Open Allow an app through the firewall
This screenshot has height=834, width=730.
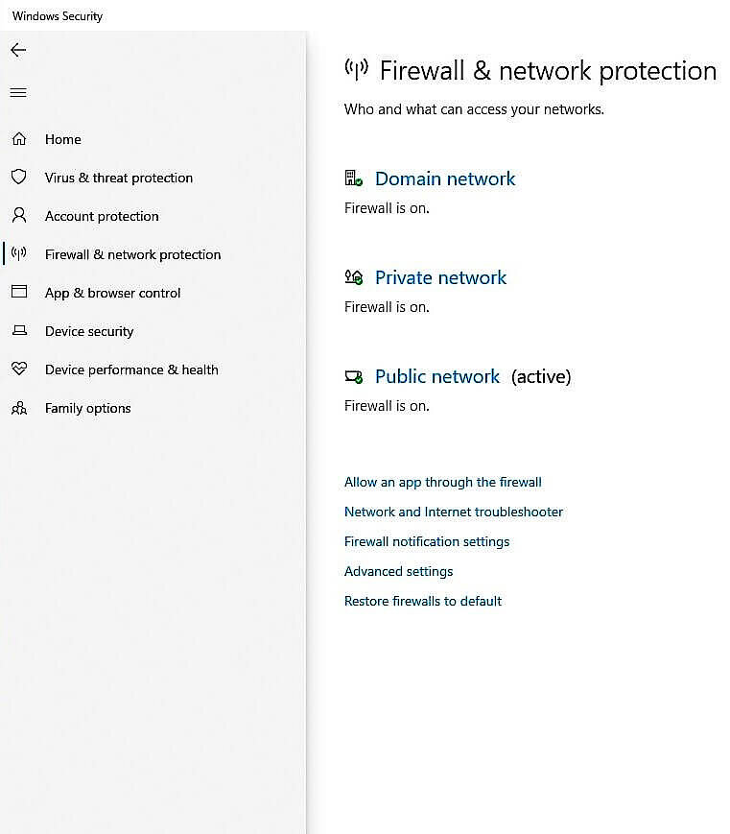[x=442, y=482]
